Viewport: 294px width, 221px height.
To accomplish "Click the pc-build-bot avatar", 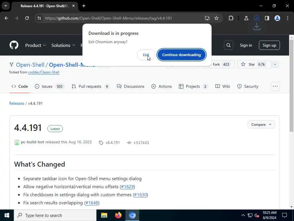I will pyautogui.click(x=17, y=142).
